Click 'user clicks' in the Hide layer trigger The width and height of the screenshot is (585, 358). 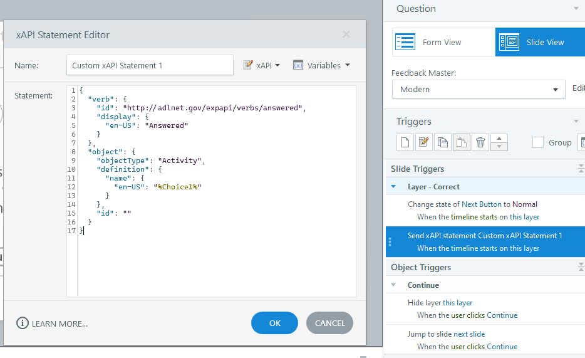pos(468,315)
